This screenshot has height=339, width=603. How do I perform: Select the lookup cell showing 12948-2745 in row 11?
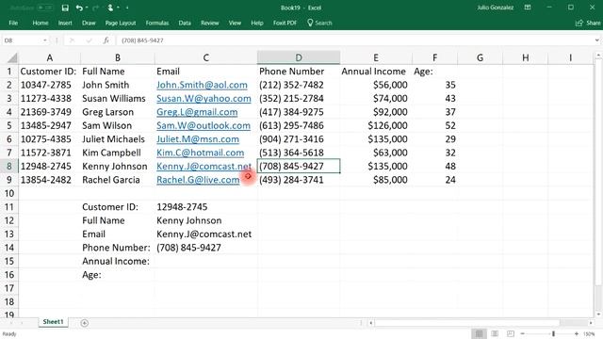click(x=206, y=207)
